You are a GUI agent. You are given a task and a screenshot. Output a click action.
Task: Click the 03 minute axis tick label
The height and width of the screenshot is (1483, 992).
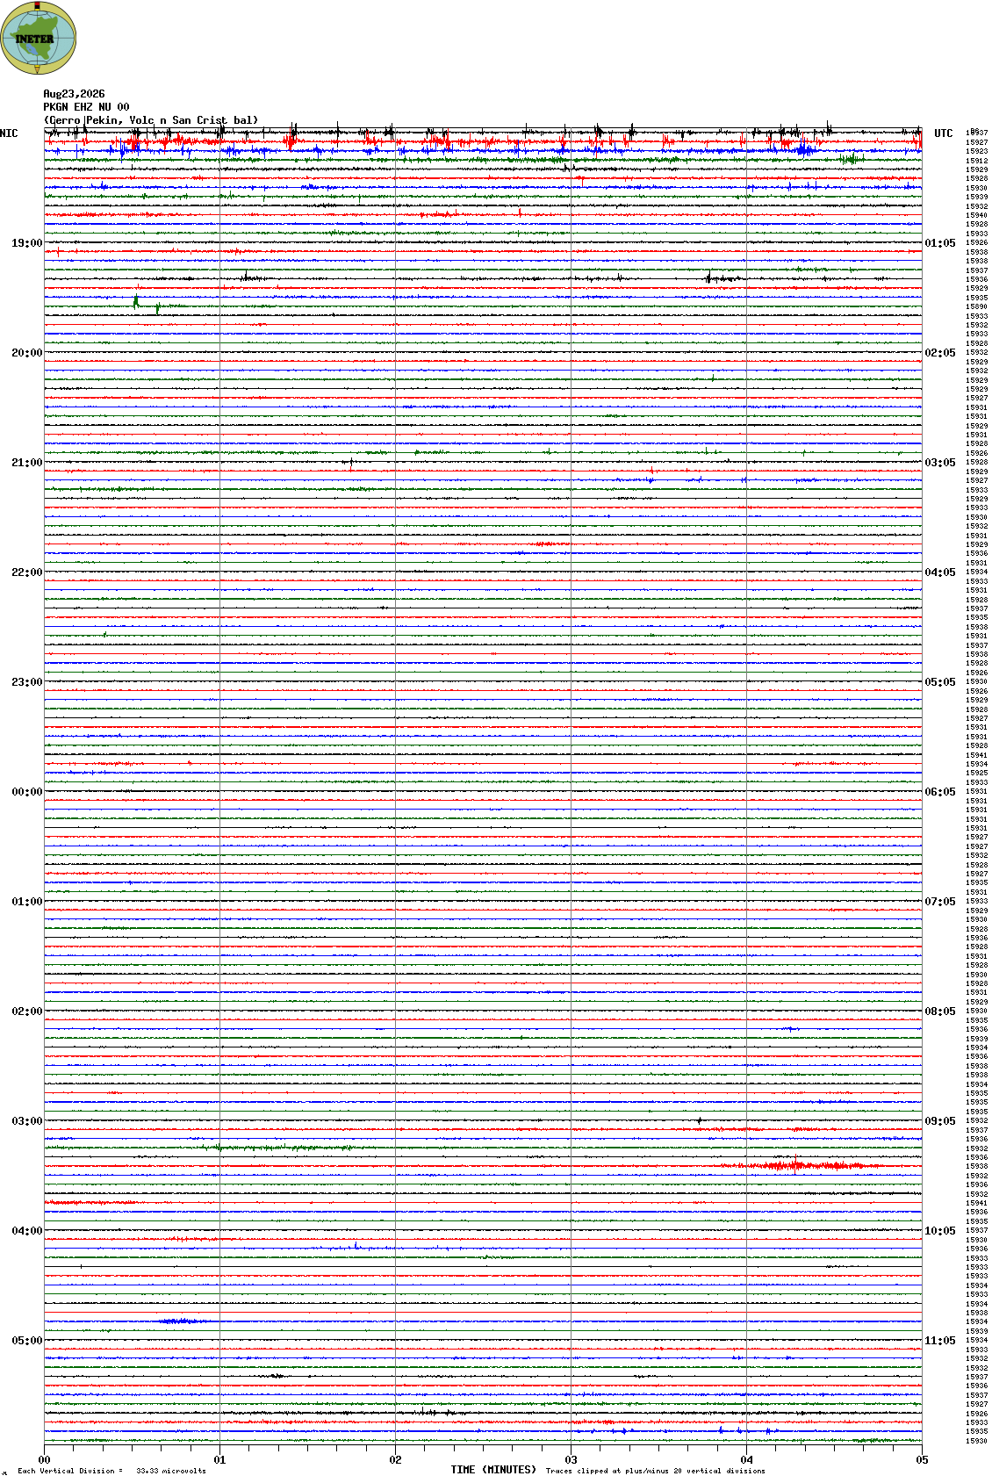pyautogui.click(x=571, y=1460)
